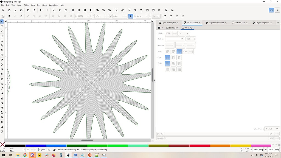
Task: Undo last action with toolbar arrow
Action: click(x=41, y=10)
